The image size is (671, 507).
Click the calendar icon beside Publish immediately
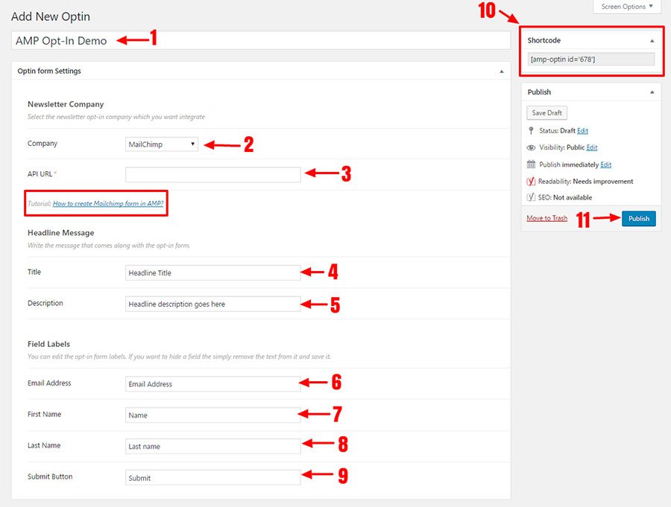531,165
